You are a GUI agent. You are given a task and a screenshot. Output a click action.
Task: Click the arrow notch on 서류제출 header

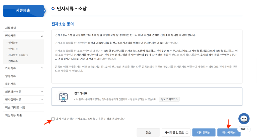coord(44,11)
